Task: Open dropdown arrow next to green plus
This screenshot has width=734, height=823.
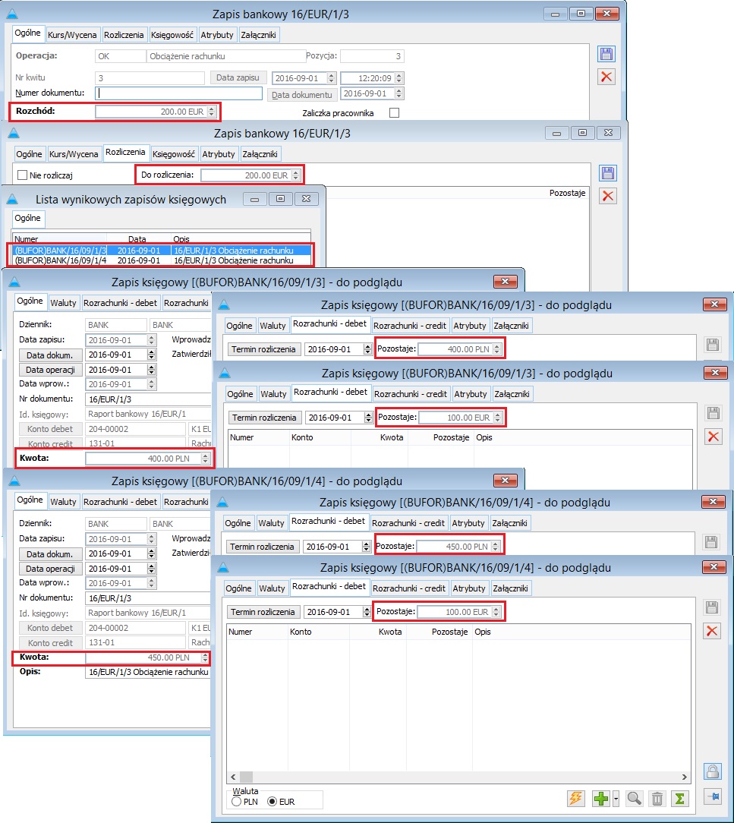Action: tap(616, 799)
